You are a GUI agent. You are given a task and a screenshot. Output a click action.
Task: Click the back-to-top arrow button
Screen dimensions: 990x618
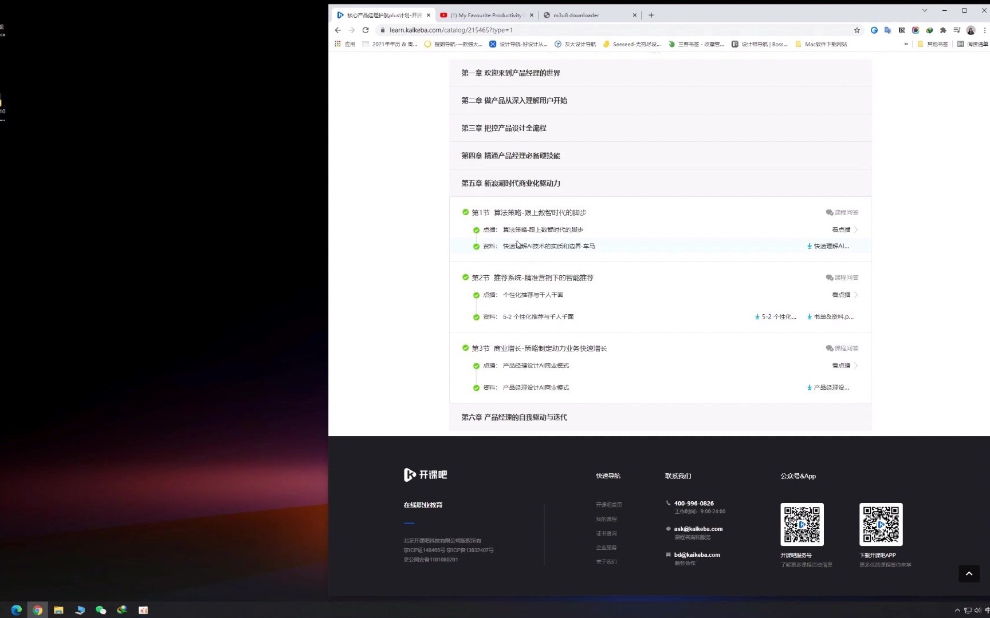pos(969,573)
